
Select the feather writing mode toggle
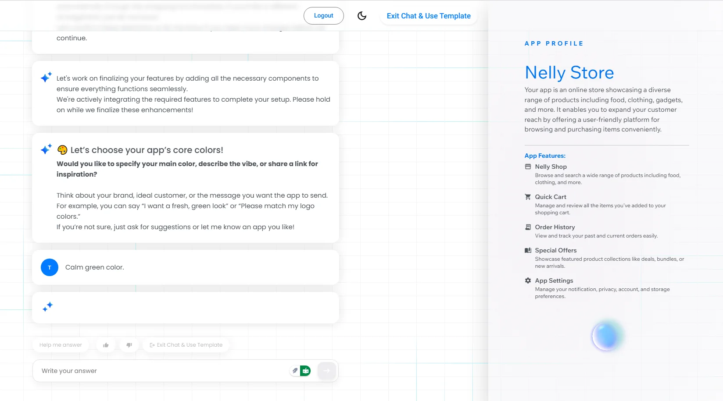pos(295,371)
